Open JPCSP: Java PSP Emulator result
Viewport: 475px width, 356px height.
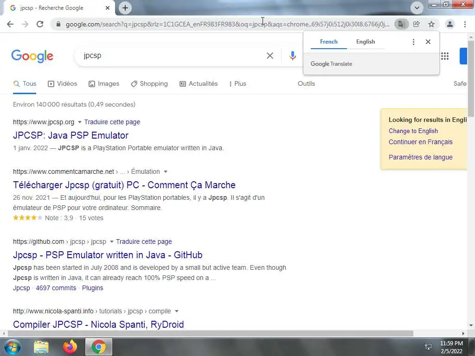click(71, 135)
